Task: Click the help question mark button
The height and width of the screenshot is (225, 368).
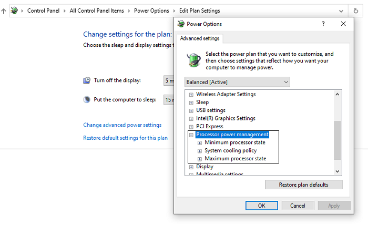Action: (x=323, y=24)
